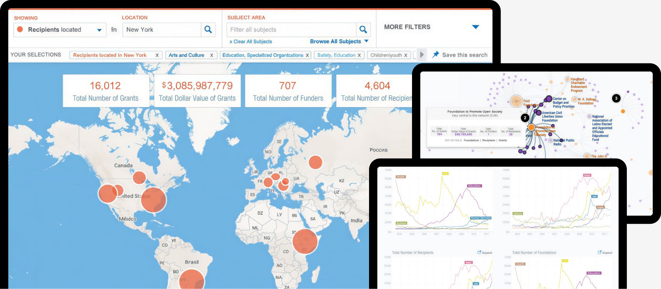Open Grants link in the network details popup

coord(503,140)
